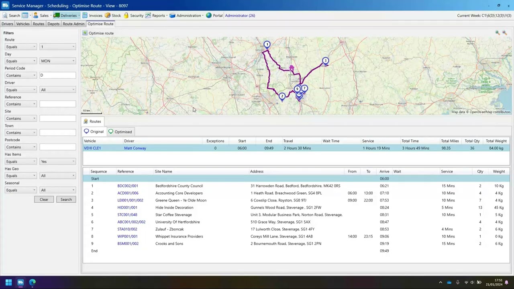This screenshot has height=289, width=514.
Task: Open reference link ACD001/006
Action: pyautogui.click(x=128, y=193)
